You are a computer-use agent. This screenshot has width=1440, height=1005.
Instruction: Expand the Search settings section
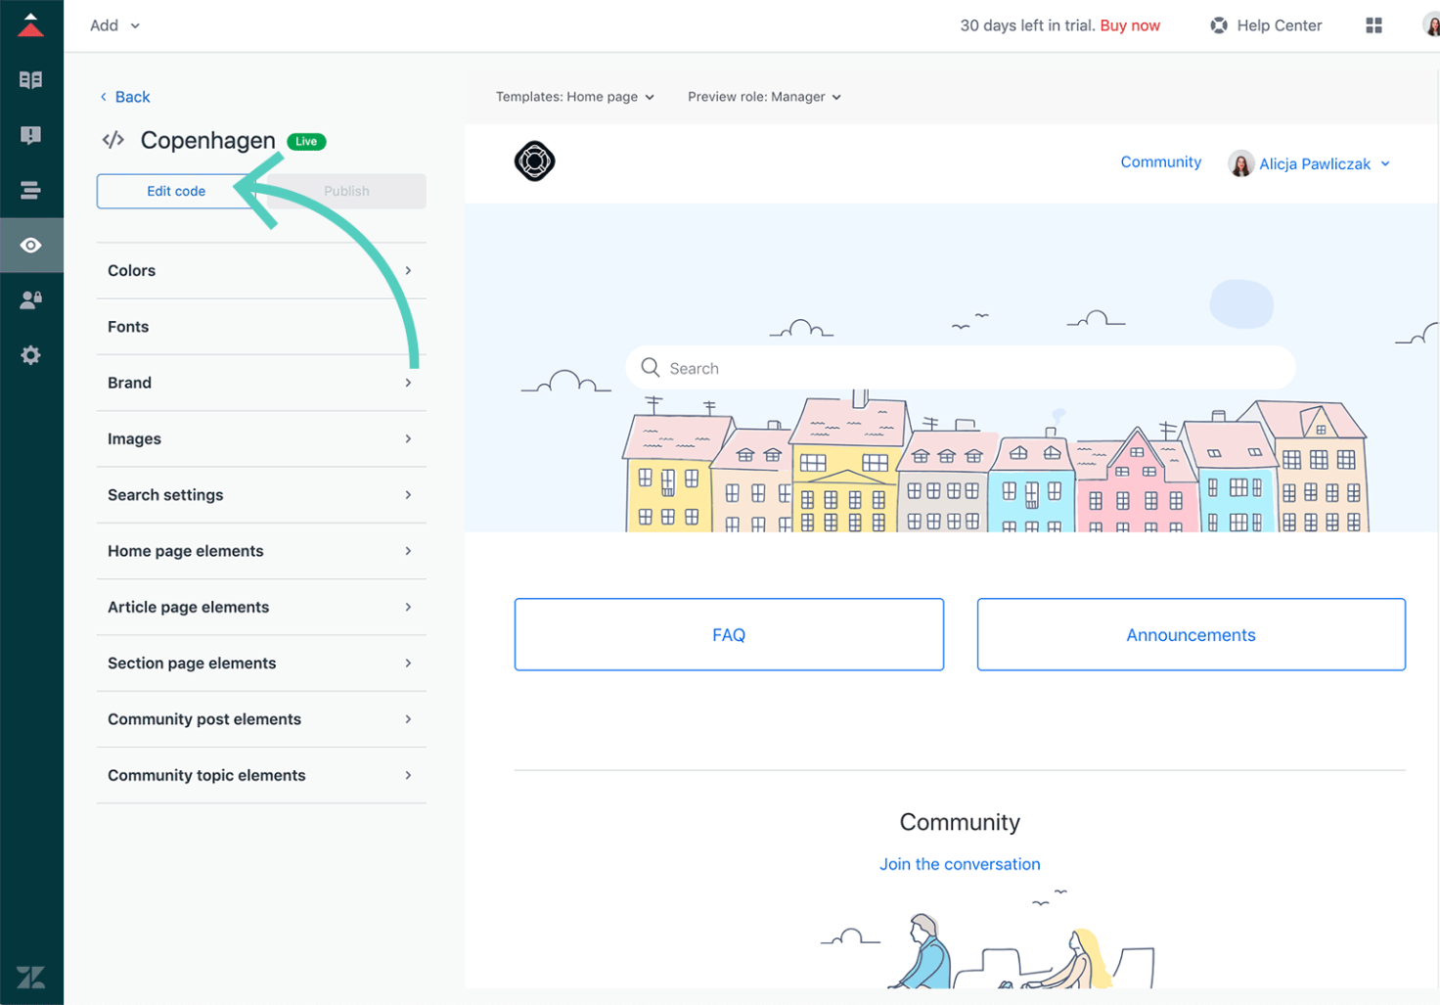pos(261,495)
